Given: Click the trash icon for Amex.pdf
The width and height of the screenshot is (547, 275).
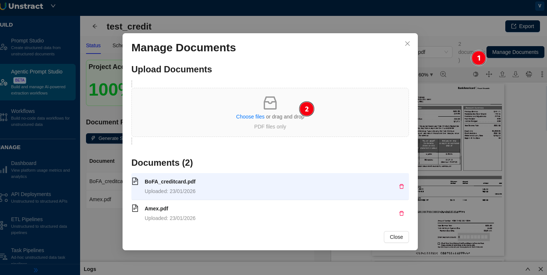Looking at the screenshot, I should click(x=402, y=213).
